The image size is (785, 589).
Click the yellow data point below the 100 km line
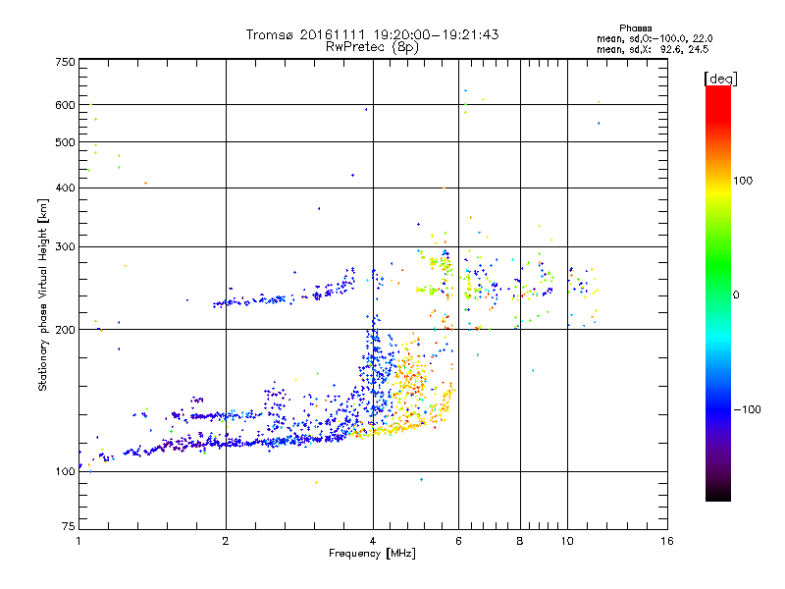pos(316,482)
